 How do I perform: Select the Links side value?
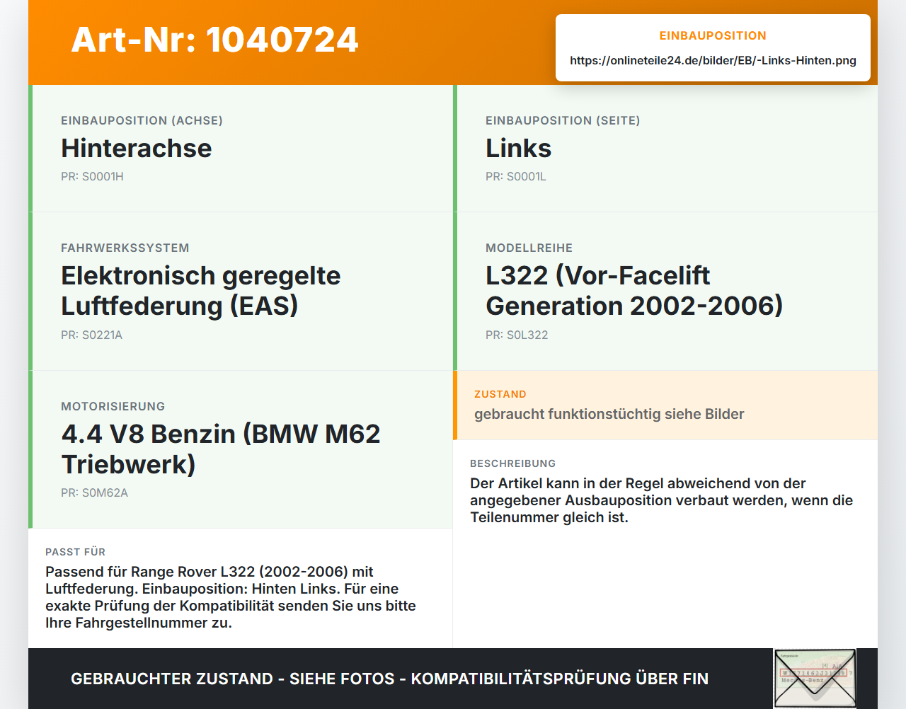(x=518, y=148)
